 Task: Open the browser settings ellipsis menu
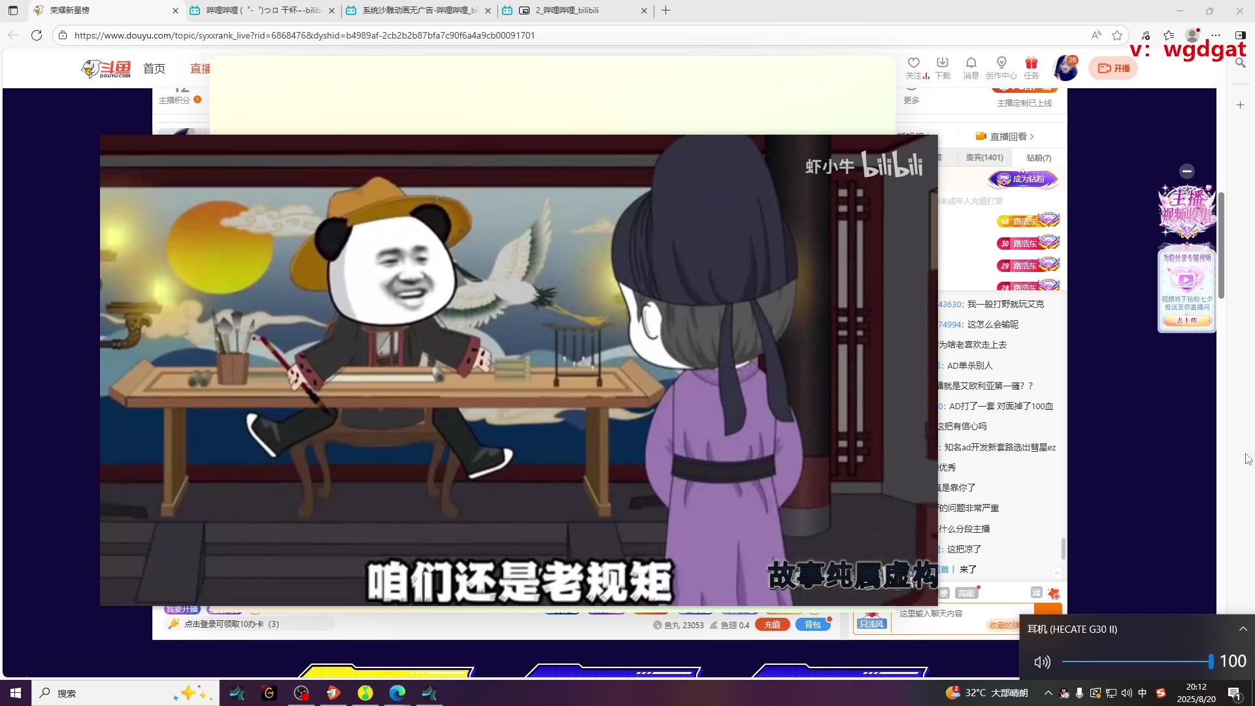(x=1216, y=35)
